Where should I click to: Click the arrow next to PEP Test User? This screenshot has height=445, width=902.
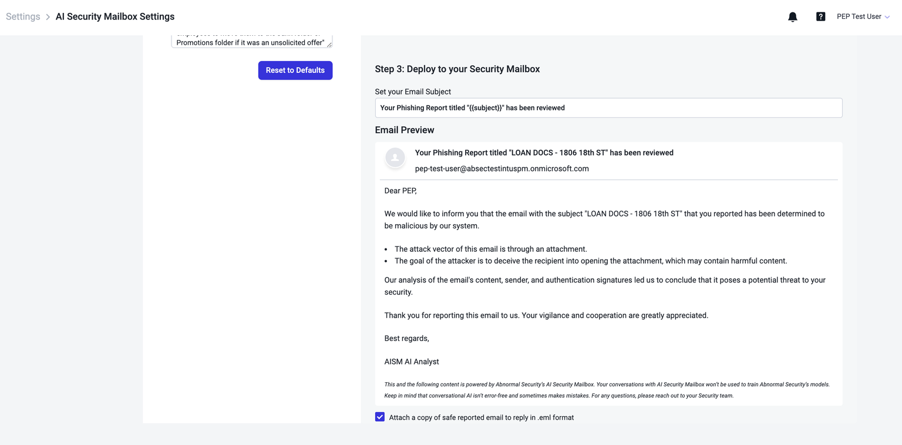click(887, 17)
